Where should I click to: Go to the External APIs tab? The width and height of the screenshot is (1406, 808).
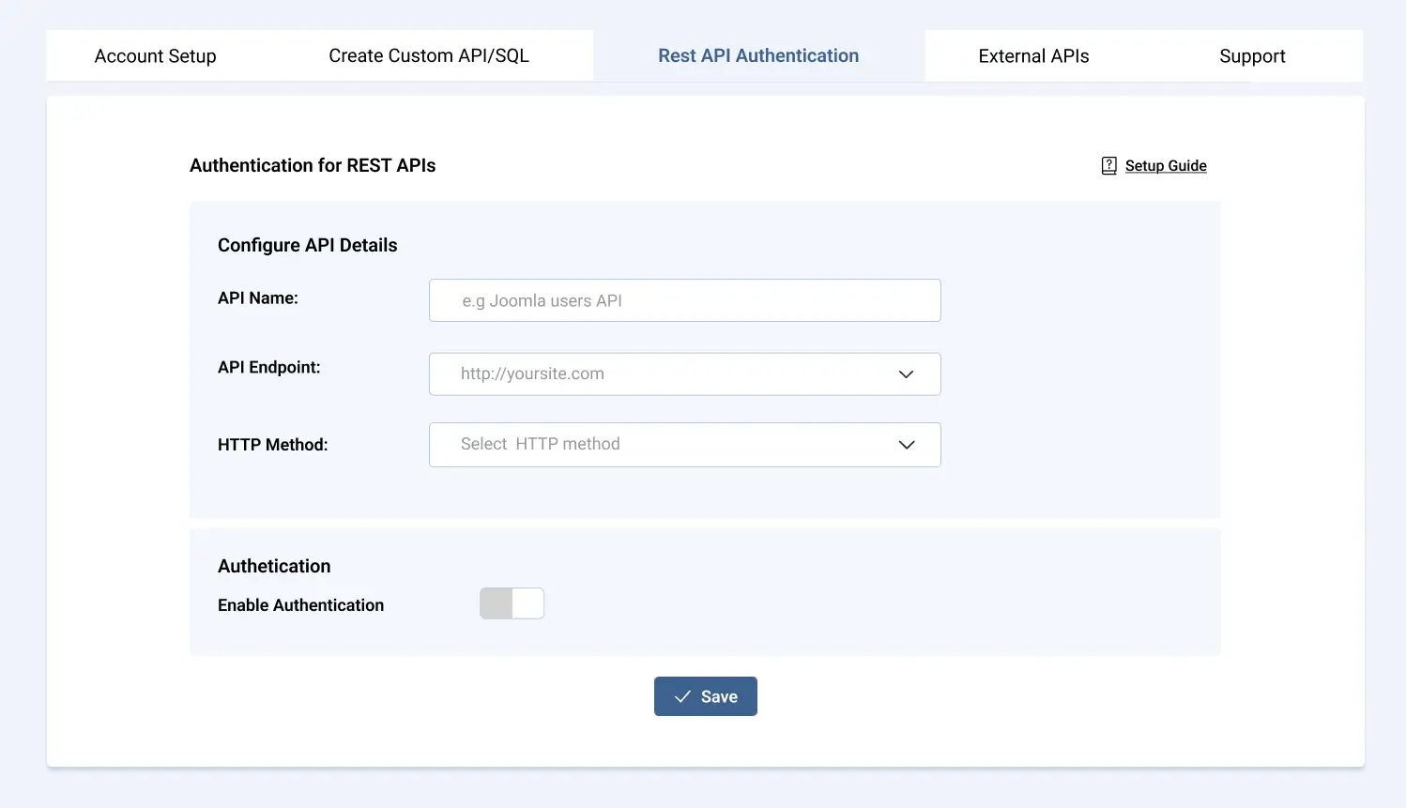click(x=1033, y=56)
